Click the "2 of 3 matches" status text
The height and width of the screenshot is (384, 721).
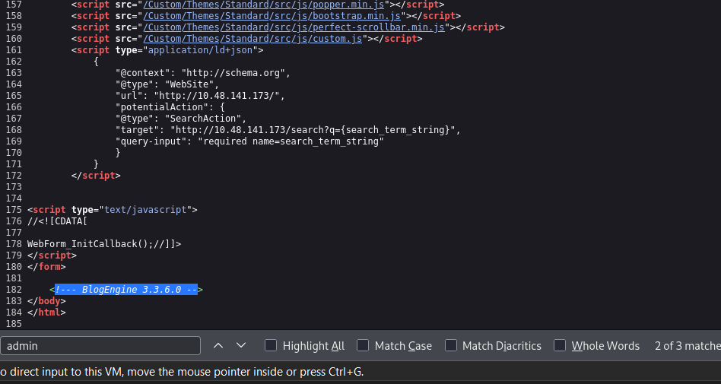[686, 346]
